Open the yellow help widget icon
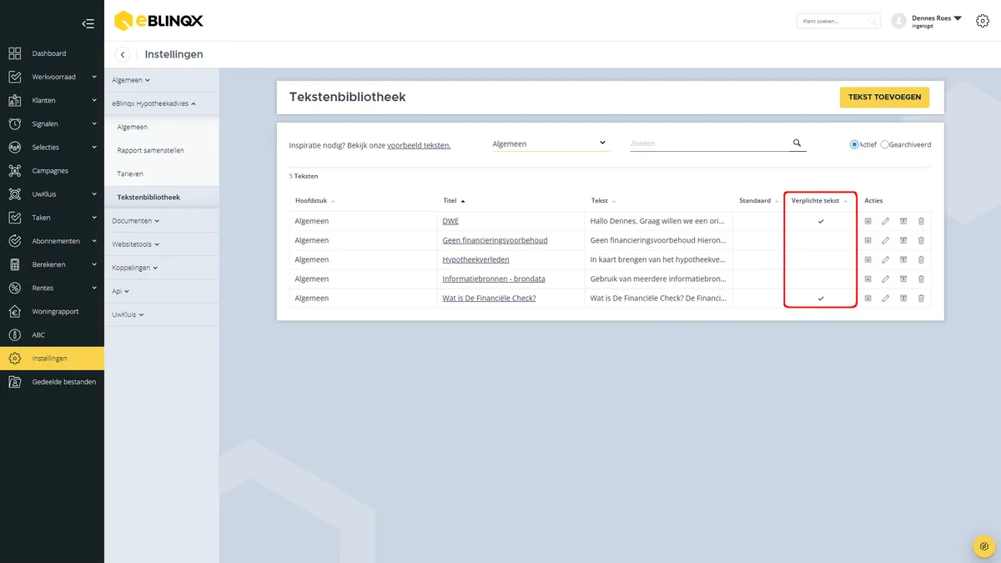The image size is (1001, 563). click(x=984, y=547)
